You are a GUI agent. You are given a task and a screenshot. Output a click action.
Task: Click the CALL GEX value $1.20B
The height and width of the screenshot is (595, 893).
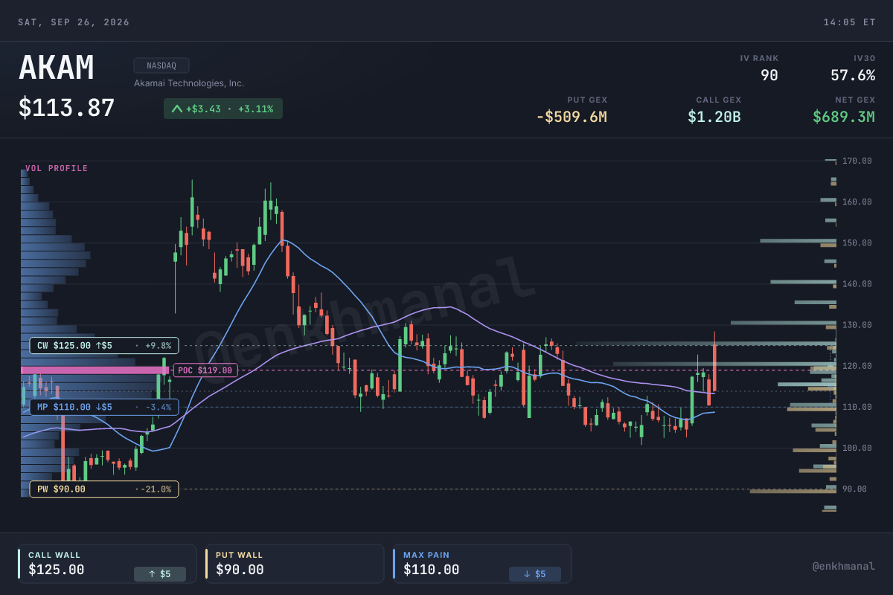tap(714, 117)
